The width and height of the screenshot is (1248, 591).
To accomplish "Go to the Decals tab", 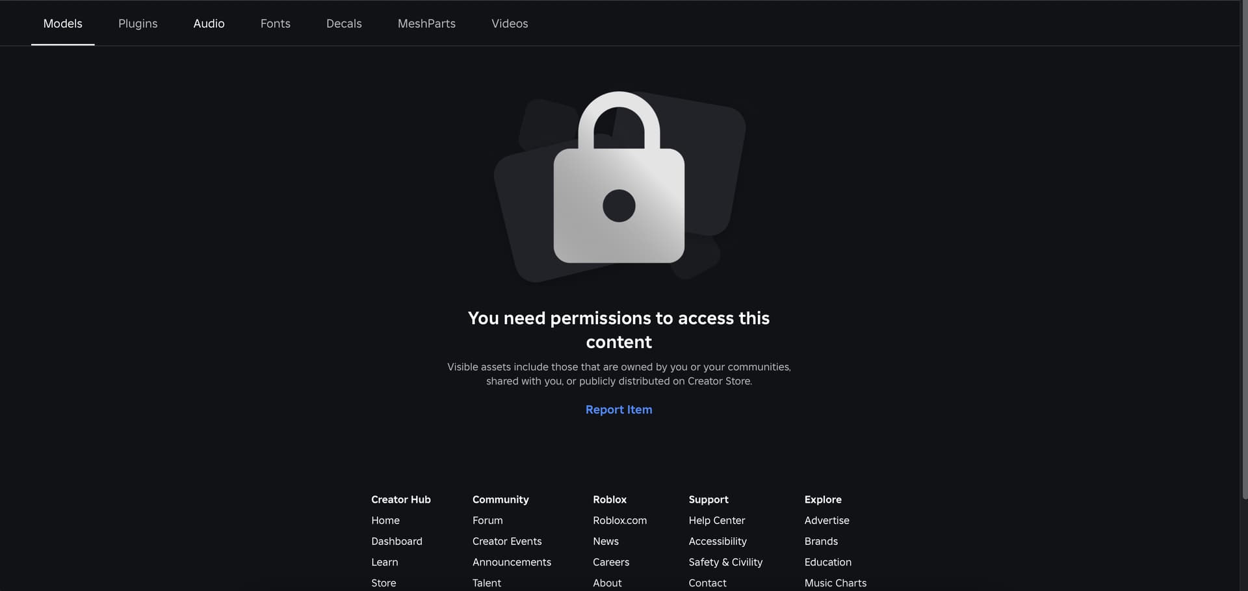I will [344, 23].
